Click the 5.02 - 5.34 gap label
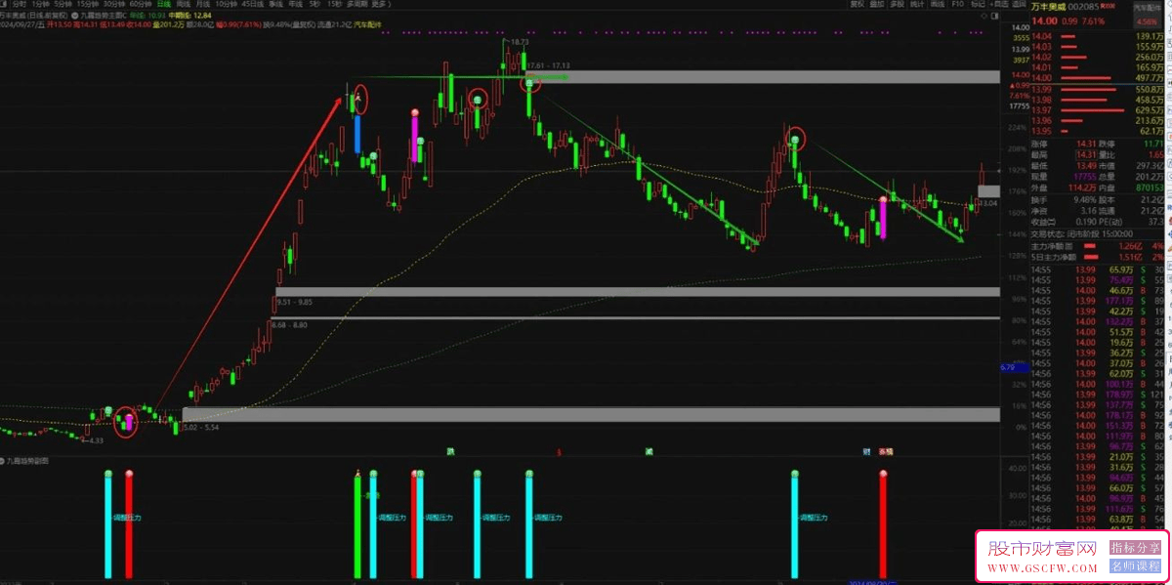1172x585 pixels. pyautogui.click(x=201, y=428)
